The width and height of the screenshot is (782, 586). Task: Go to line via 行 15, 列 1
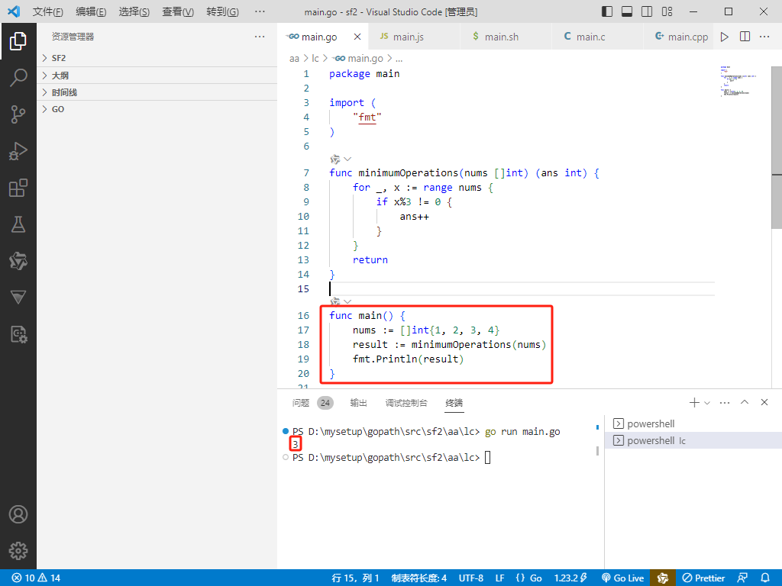tap(355, 578)
